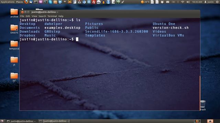Open the Applications menu in top panel

tap(8, 2)
